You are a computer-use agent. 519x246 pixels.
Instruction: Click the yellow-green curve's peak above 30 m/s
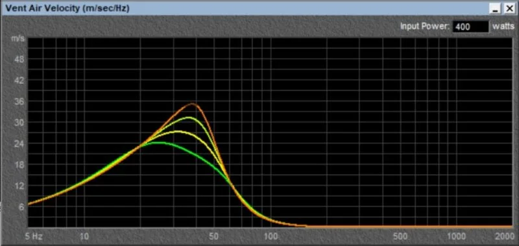pos(189,117)
